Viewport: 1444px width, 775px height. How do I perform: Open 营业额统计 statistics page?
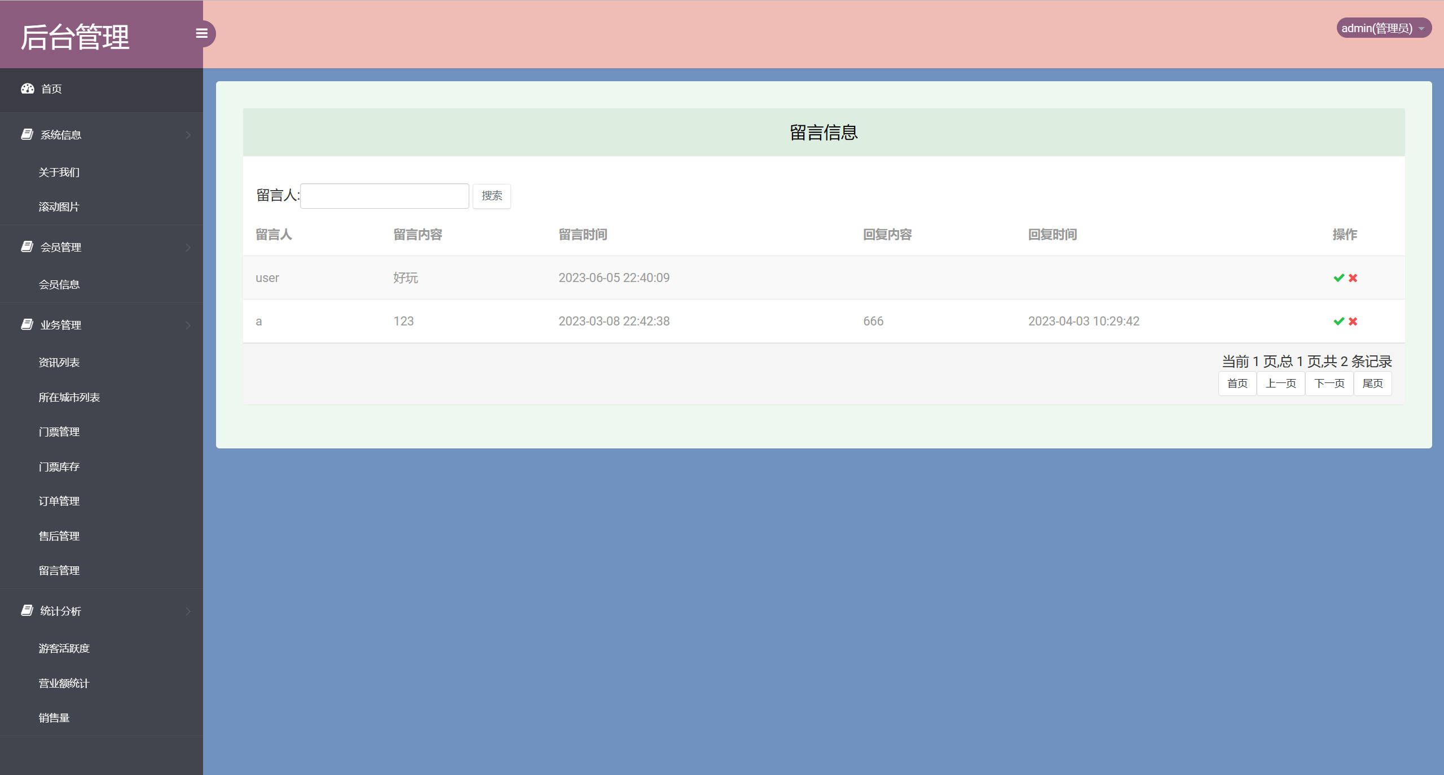click(x=63, y=683)
